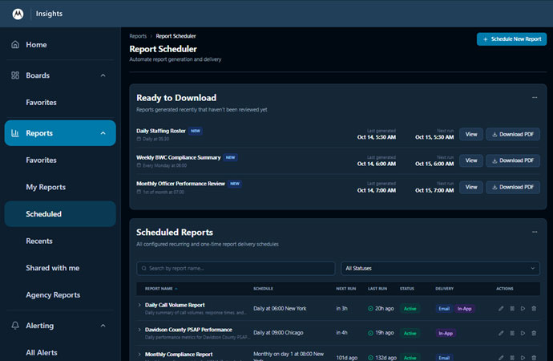This screenshot has width=553, height=361.
Task: Click the Status column header
Action: point(407,288)
